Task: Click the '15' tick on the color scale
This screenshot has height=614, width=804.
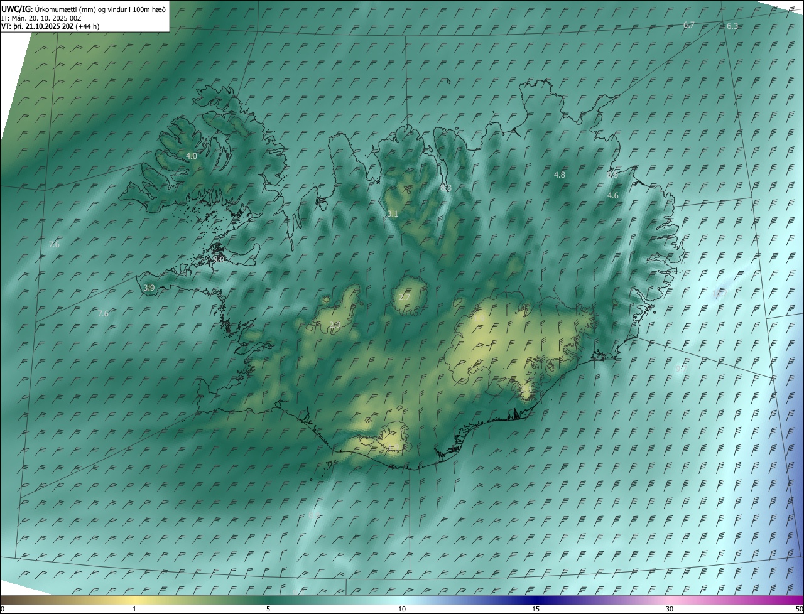Action: click(536, 610)
